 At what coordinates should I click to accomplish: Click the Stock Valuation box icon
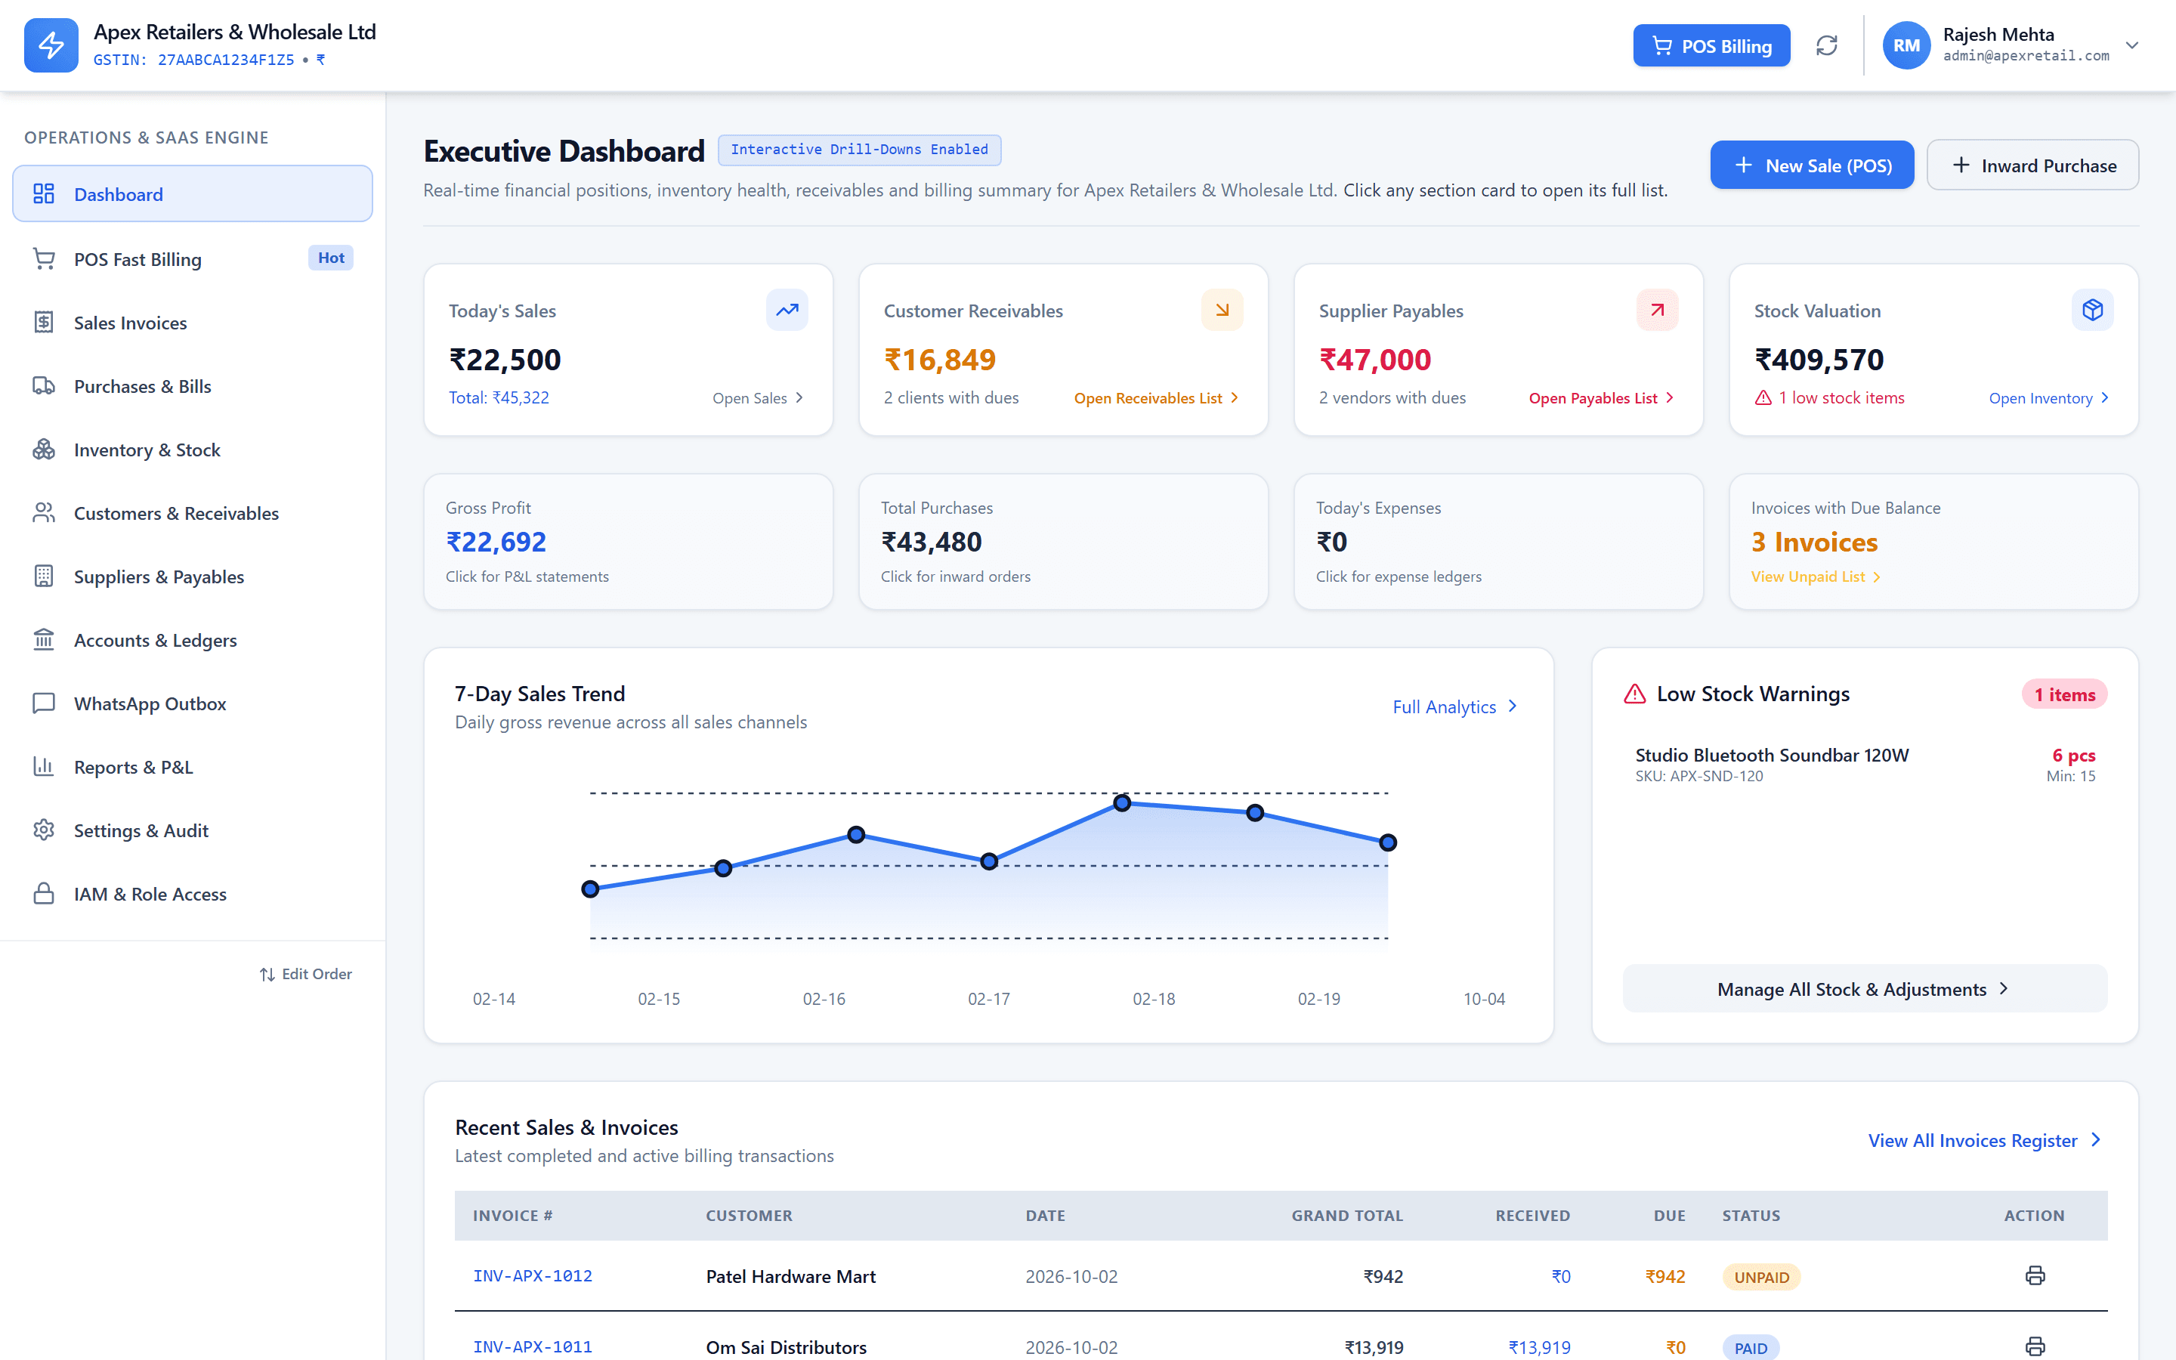pyautogui.click(x=2092, y=311)
